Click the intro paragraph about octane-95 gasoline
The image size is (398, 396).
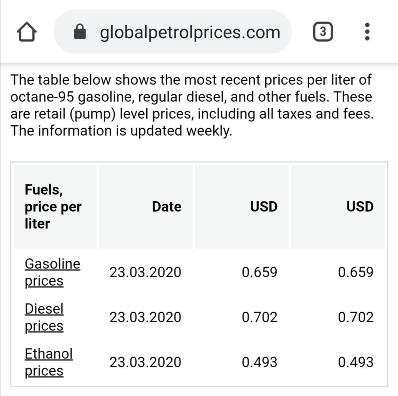(x=192, y=105)
